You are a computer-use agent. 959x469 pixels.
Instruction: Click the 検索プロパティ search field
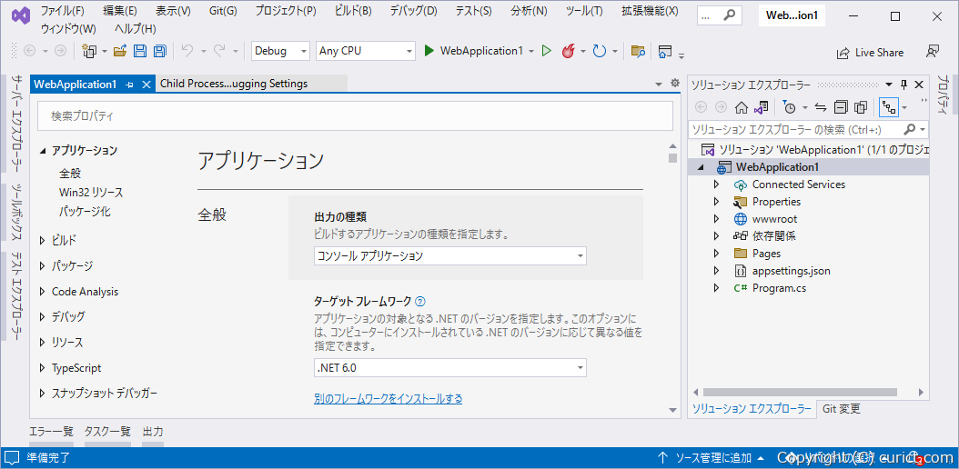(x=356, y=116)
